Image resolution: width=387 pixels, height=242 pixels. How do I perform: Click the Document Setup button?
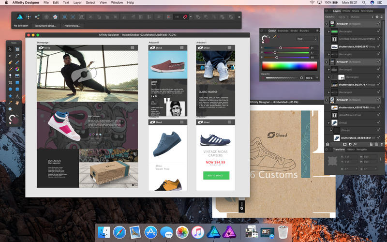(45, 26)
